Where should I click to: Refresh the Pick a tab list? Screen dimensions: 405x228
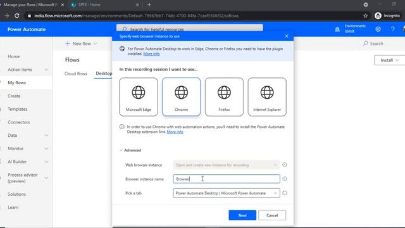pyautogui.click(x=284, y=193)
